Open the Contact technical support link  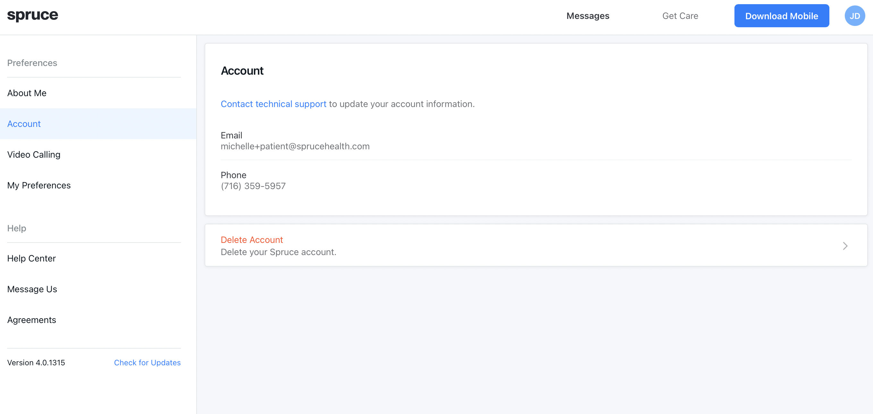click(273, 104)
